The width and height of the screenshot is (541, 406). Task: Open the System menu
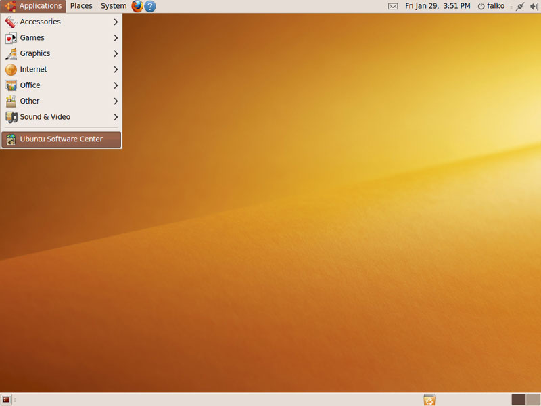(x=114, y=6)
